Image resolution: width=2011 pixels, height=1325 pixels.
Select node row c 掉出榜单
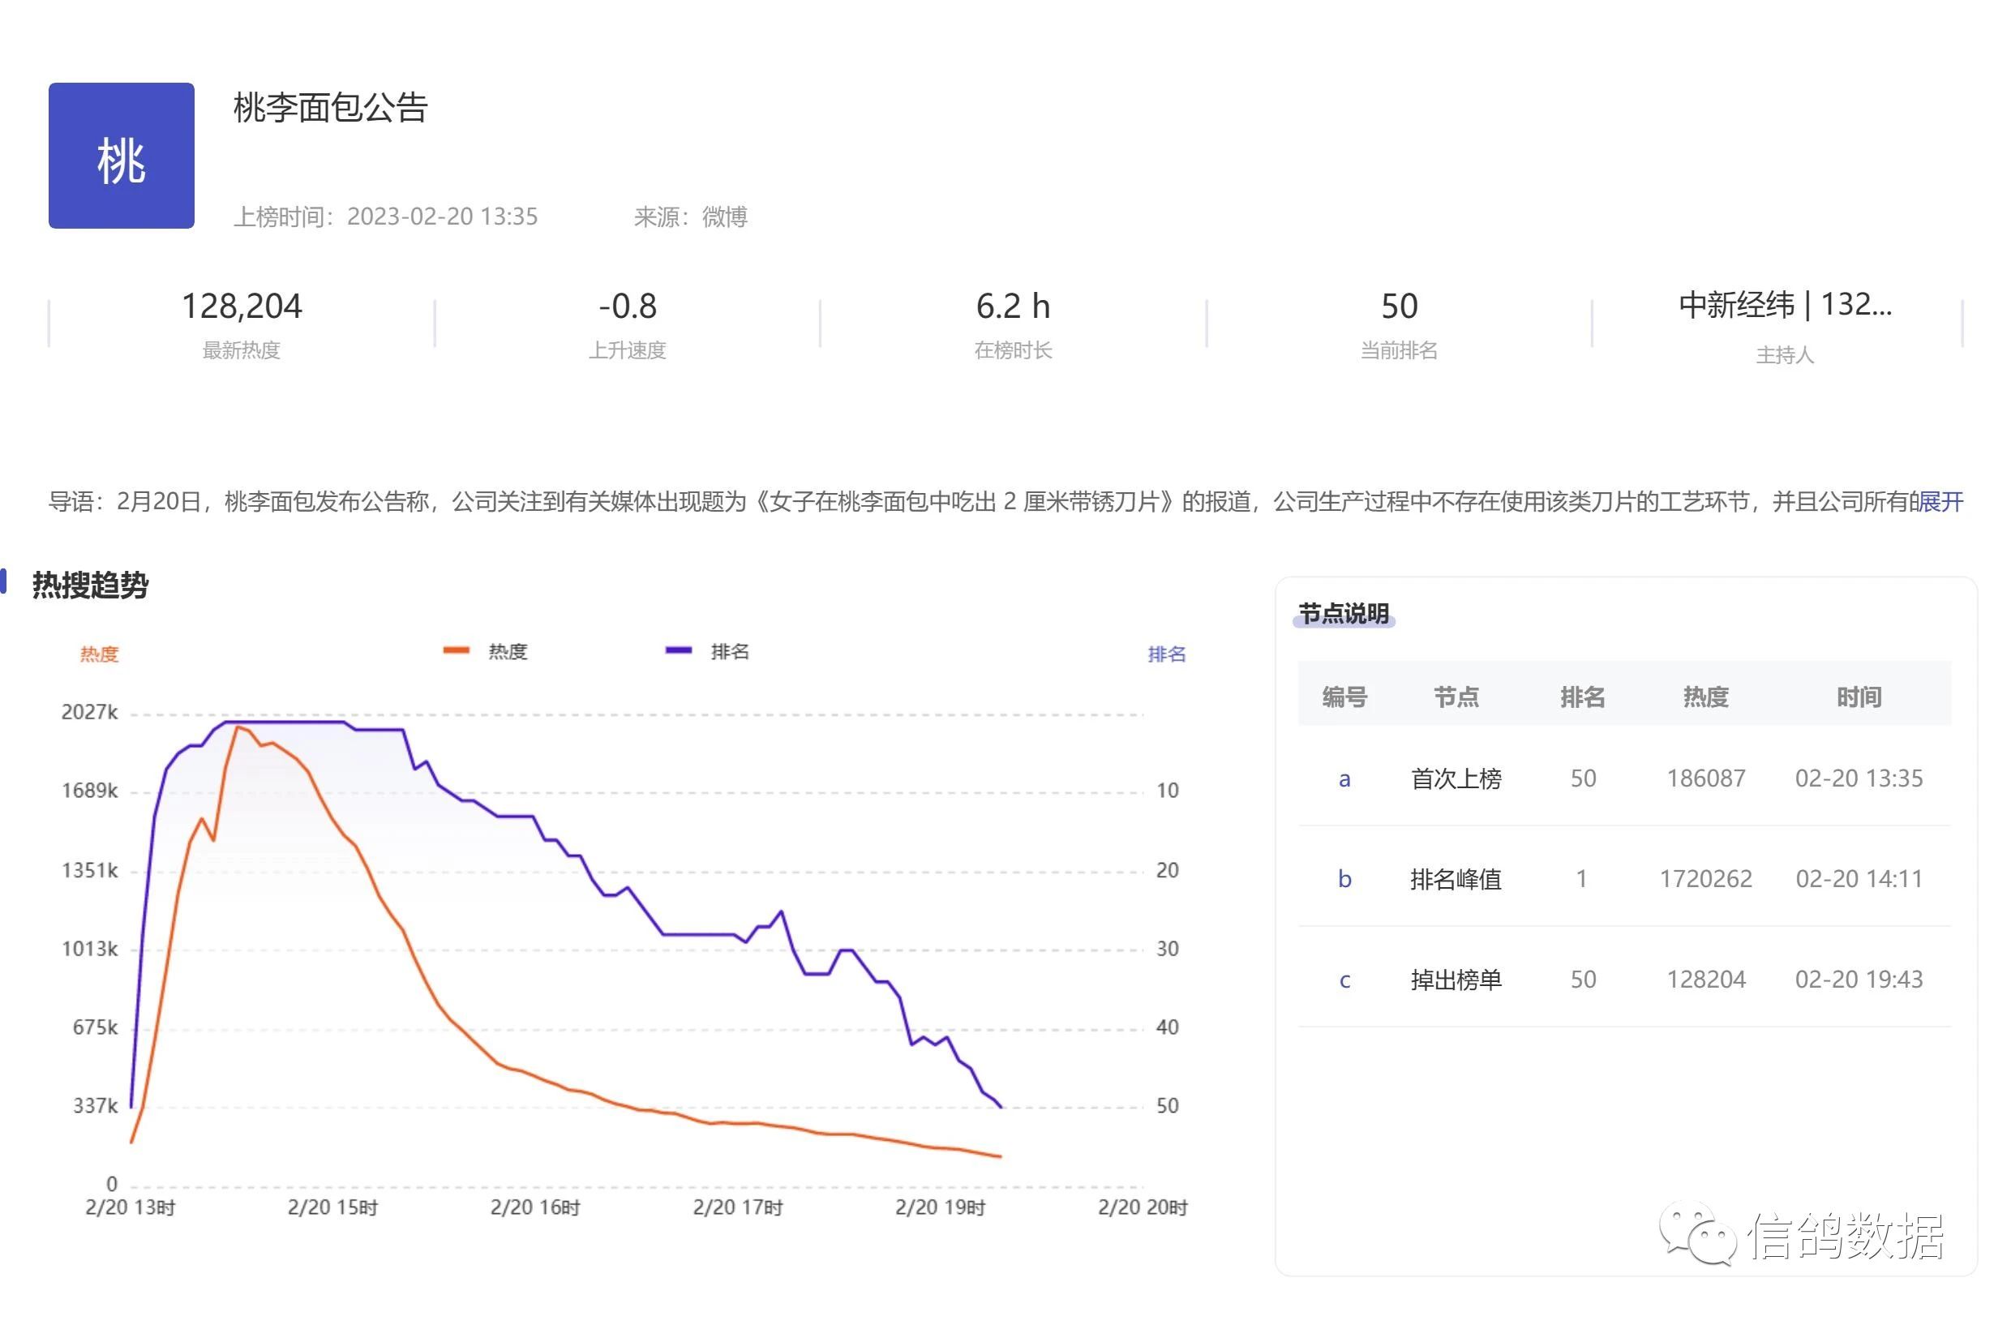(1455, 980)
